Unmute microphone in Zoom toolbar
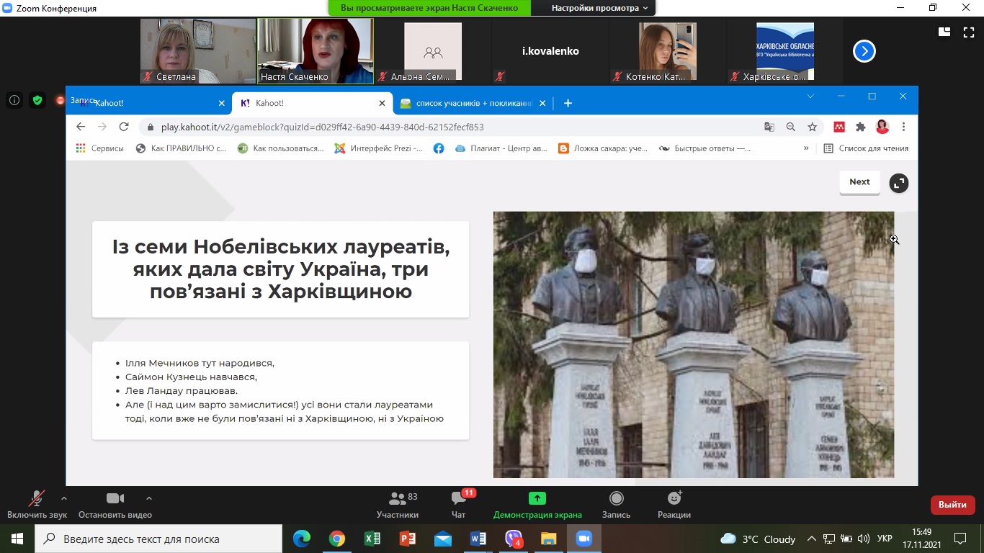This screenshot has width=984, height=553. click(36, 505)
